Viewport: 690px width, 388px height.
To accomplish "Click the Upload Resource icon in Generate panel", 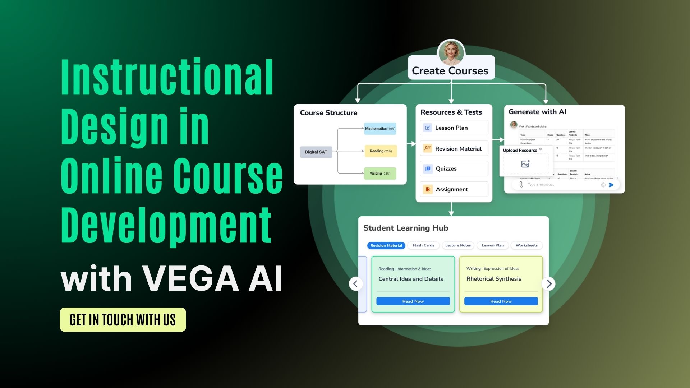I will tap(525, 164).
